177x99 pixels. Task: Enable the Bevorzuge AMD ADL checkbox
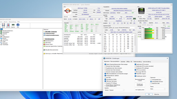135,72
